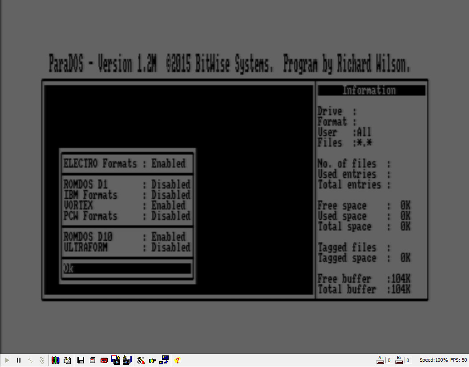Click the drive A: track number box
The width and height of the screenshot is (469, 367).
coord(389,360)
